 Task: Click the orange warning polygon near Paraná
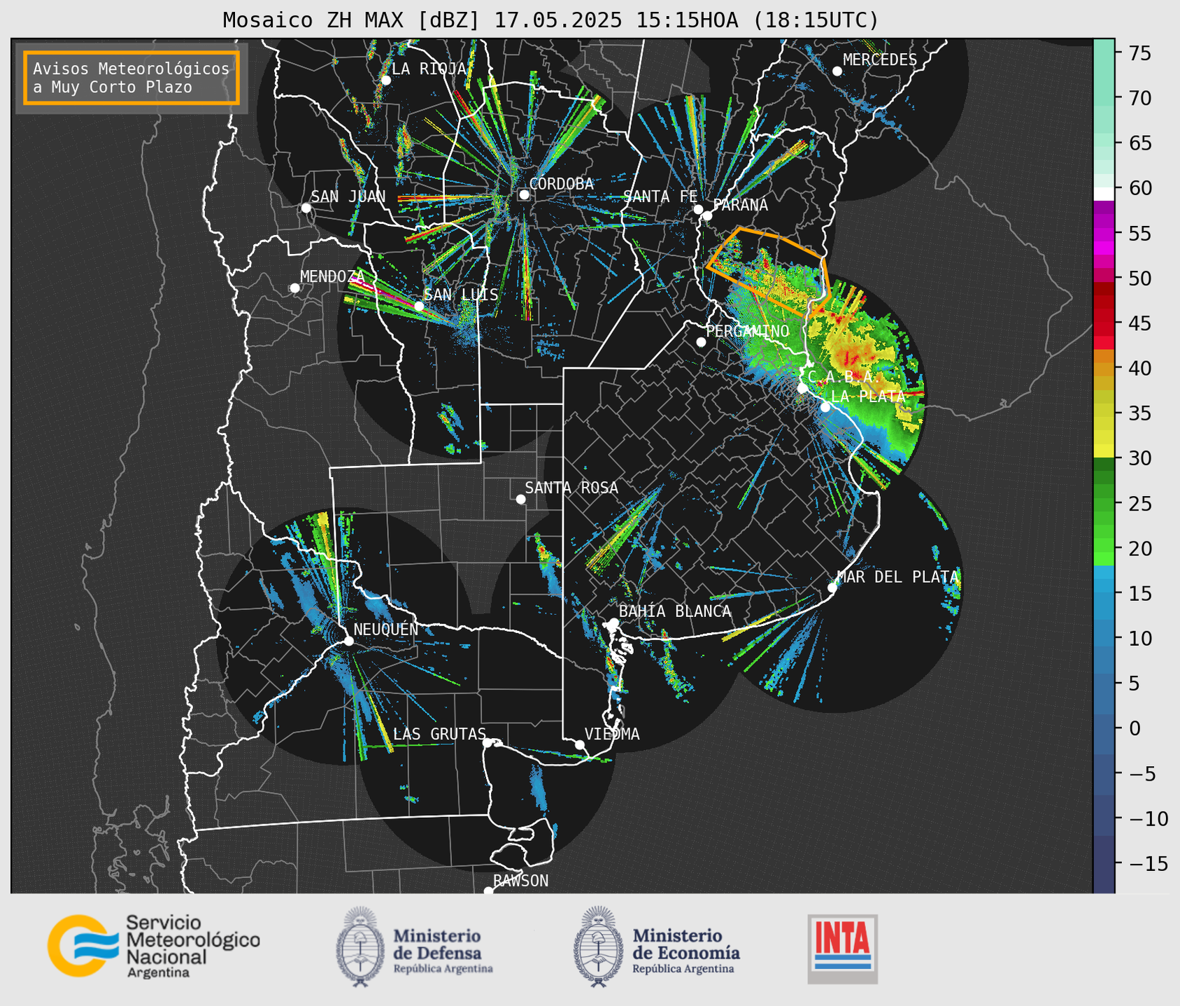pos(768,271)
